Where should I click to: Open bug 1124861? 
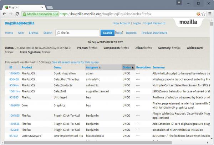[x=14, y=130]
